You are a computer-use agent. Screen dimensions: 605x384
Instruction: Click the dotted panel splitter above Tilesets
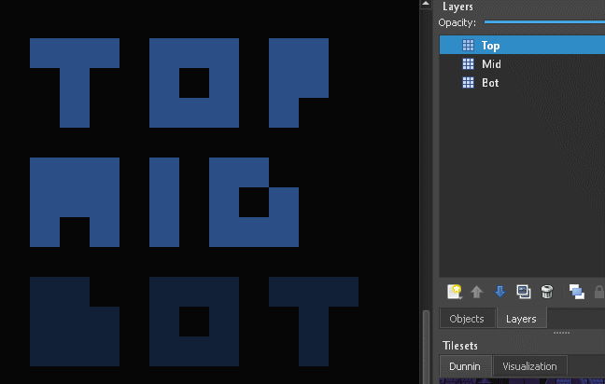pos(561,333)
